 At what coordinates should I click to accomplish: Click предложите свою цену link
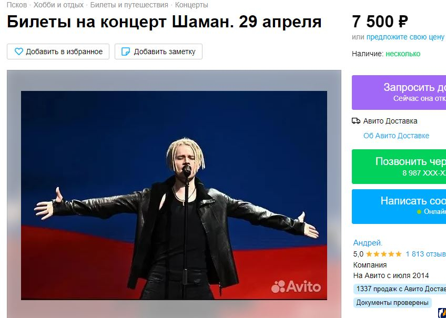point(406,37)
